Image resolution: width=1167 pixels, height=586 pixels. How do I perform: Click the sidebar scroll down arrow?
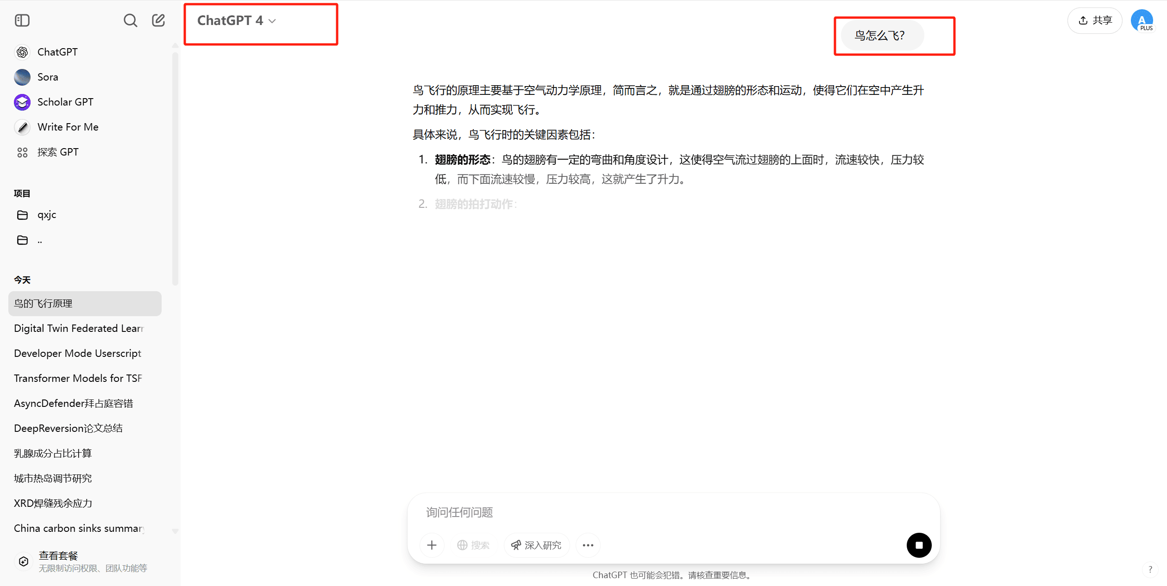175,531
